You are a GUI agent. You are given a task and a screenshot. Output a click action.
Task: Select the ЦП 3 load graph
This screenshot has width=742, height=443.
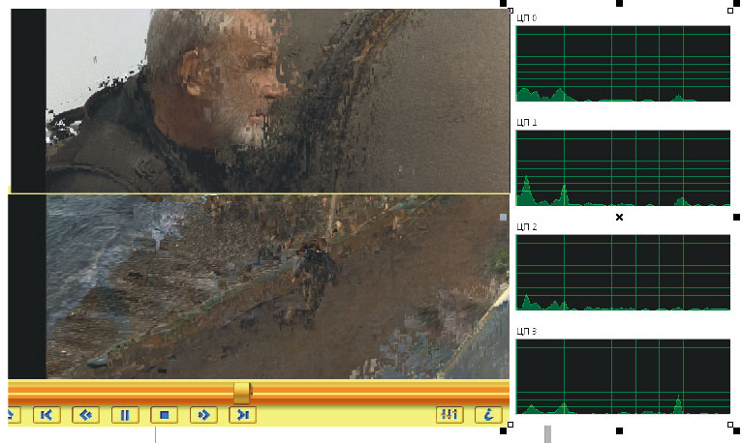tap(623, 376)
